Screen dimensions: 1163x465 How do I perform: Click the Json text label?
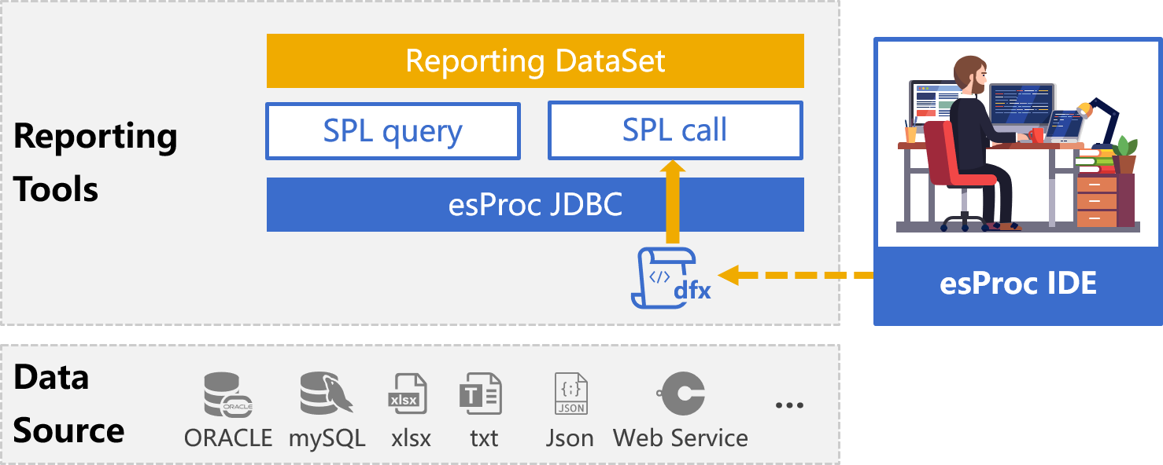570,438
